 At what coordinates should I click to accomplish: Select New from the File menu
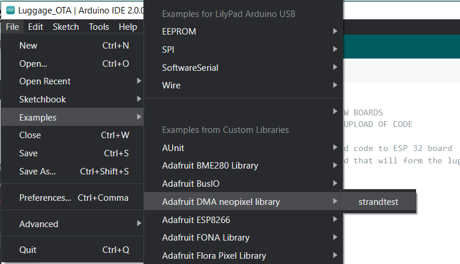[x=73, y=46]
